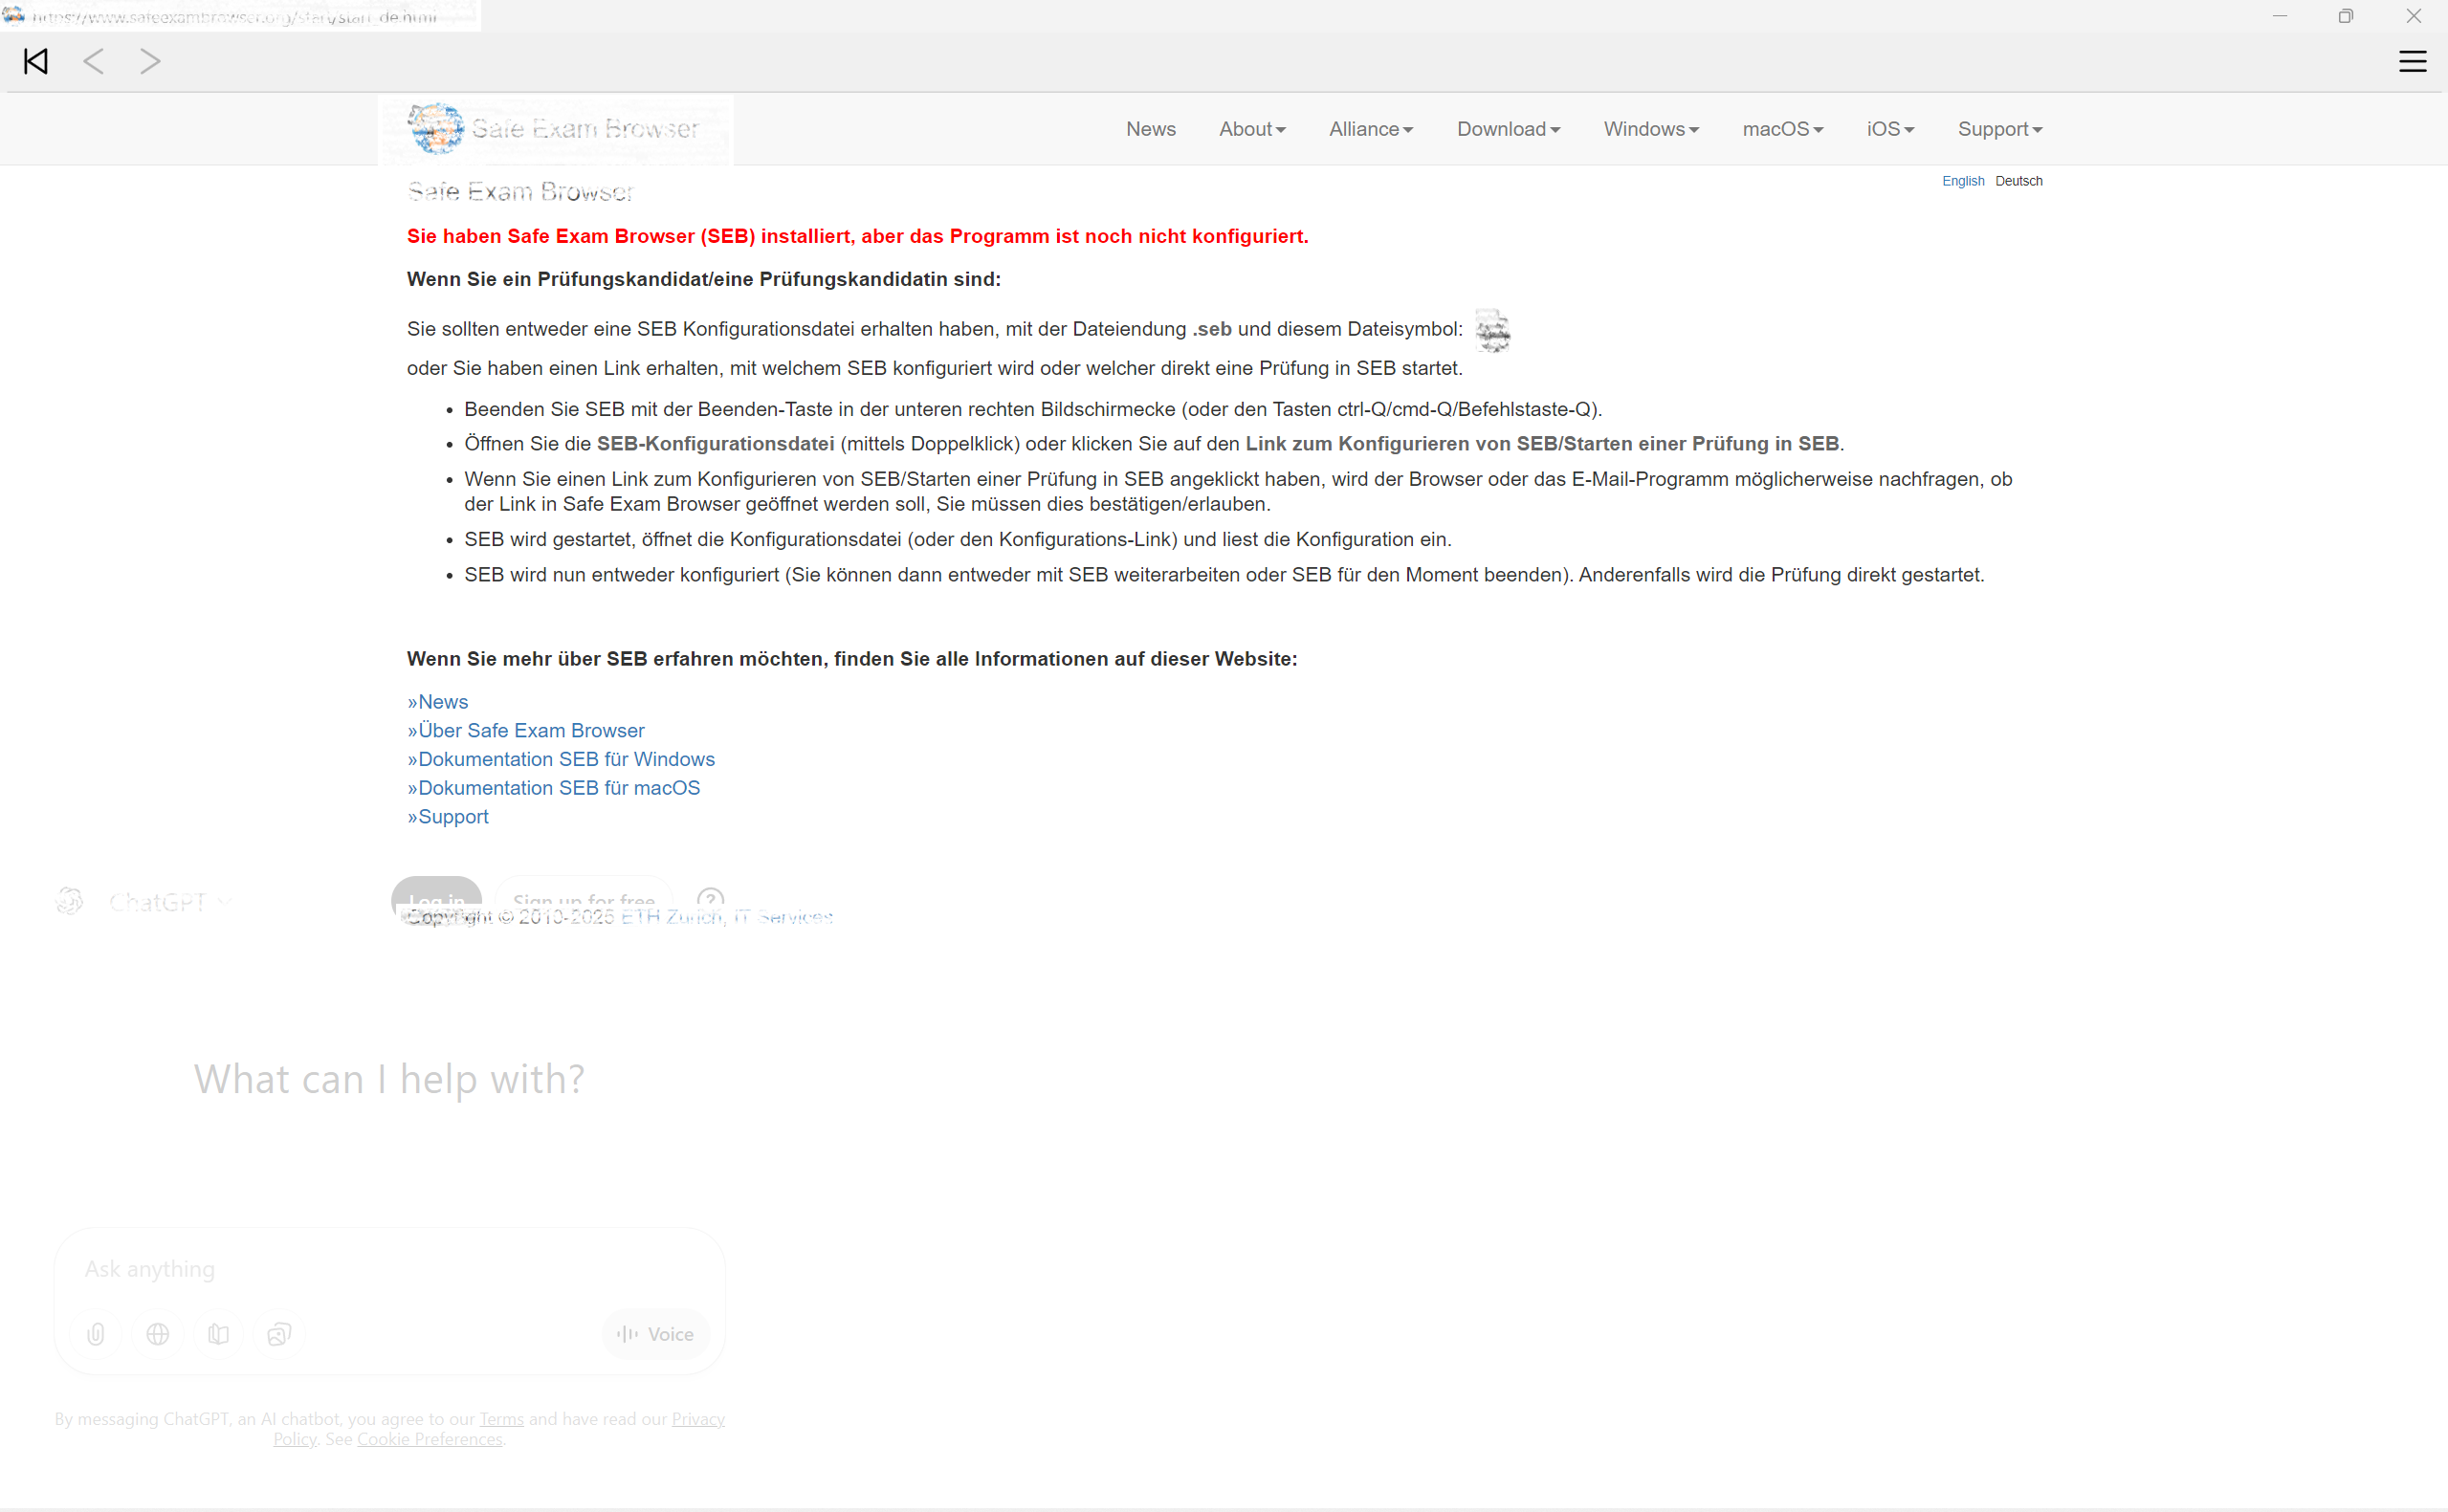
Task: Select News in the site navigation
Action: pos(1150,128)
